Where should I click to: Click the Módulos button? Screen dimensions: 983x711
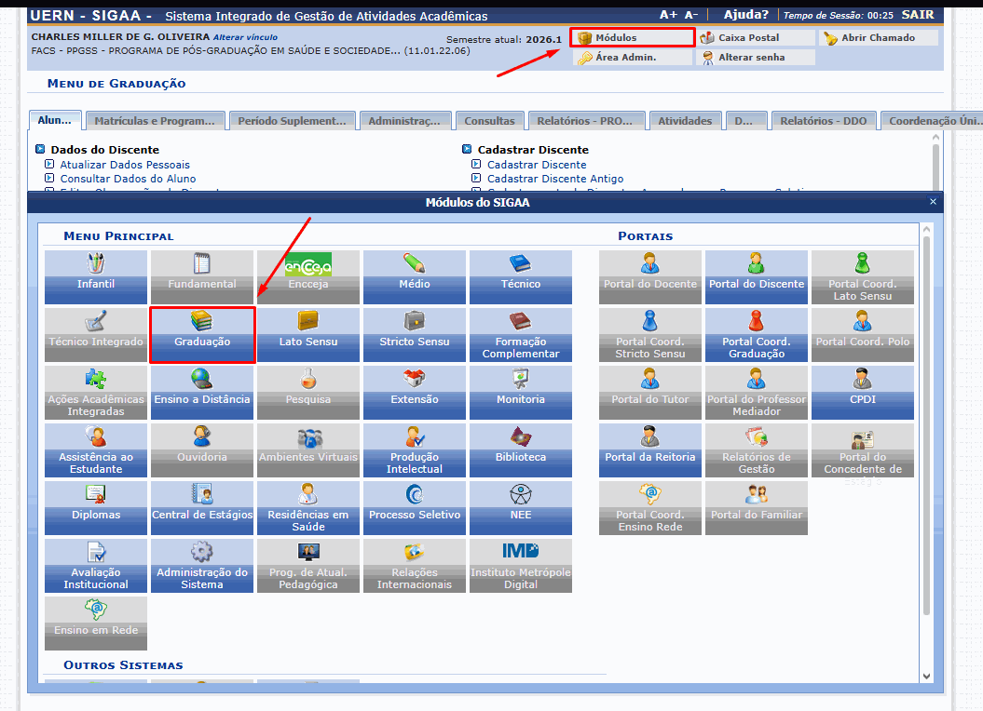633,37
